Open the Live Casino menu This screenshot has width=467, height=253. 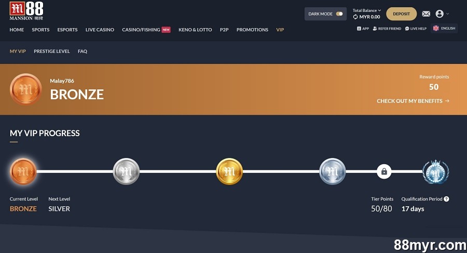(x=100, y=30)
